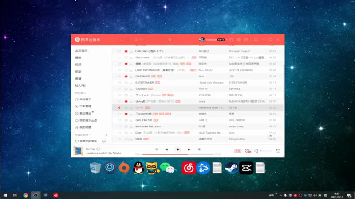The width and height of the screenshot is (355, 199).
Task: Open the play queue list icon
Action: 278,151
